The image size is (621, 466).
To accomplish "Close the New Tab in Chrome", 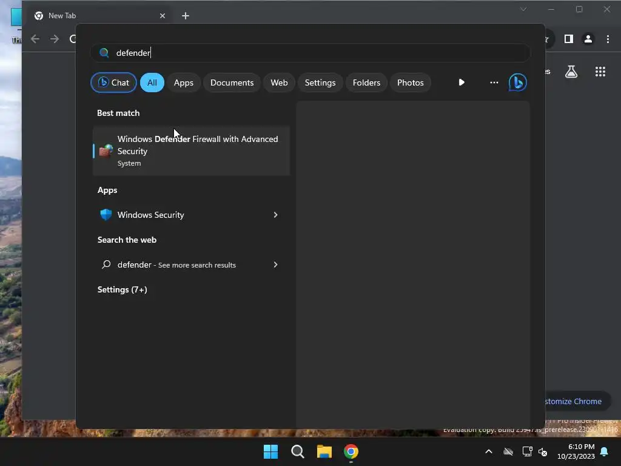I will (x=163, y=16).
